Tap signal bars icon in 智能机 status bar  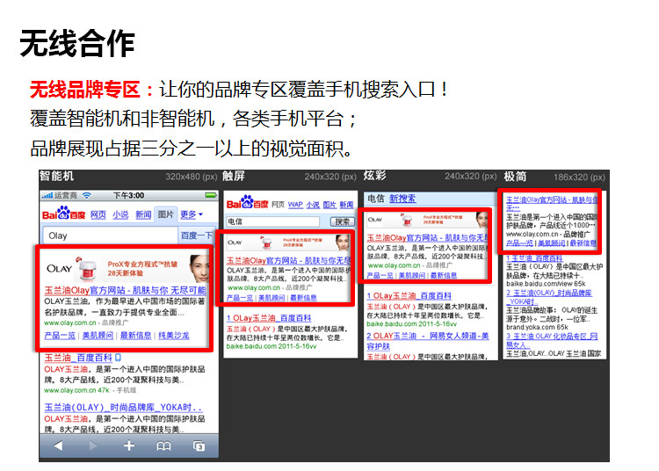pyautogui.click(x=47, y=195)
